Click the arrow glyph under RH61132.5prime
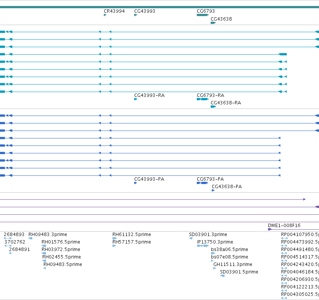 pyautogui.click(x=115, y=238)
